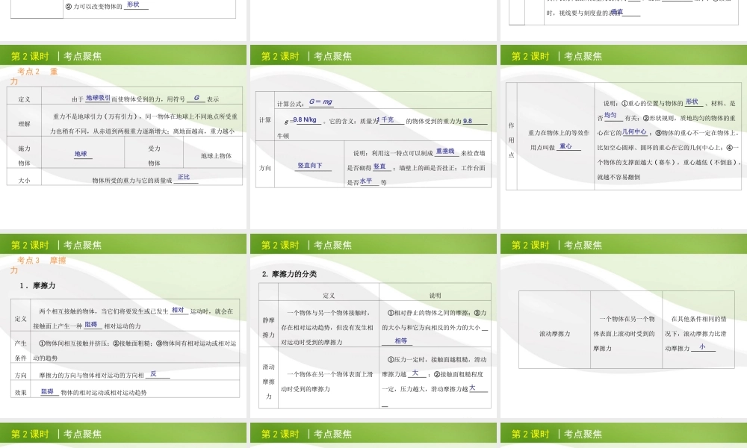
Task: Select 阻碍 answer in the 定义 row
Action: click(90, 325)
